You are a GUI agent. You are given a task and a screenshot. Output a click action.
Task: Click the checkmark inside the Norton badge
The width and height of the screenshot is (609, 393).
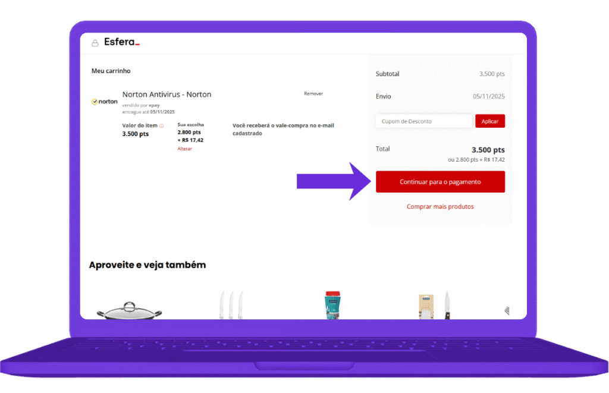(95, 101)
